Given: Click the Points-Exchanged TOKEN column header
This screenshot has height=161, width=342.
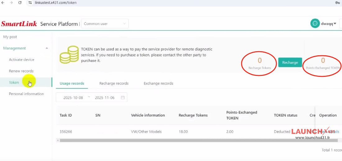Looking at the screenshot, I should (x=242, y=115).
